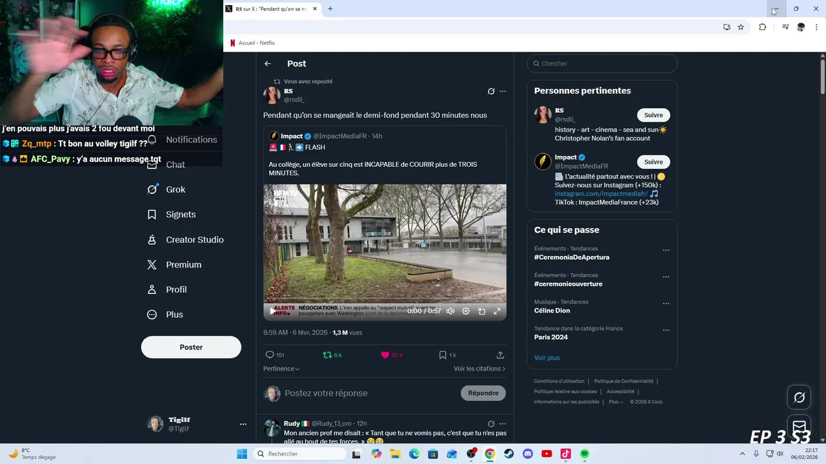Open Conditions d'utilisation footer link
Screen dimensions: 826x464
point(559,382)
